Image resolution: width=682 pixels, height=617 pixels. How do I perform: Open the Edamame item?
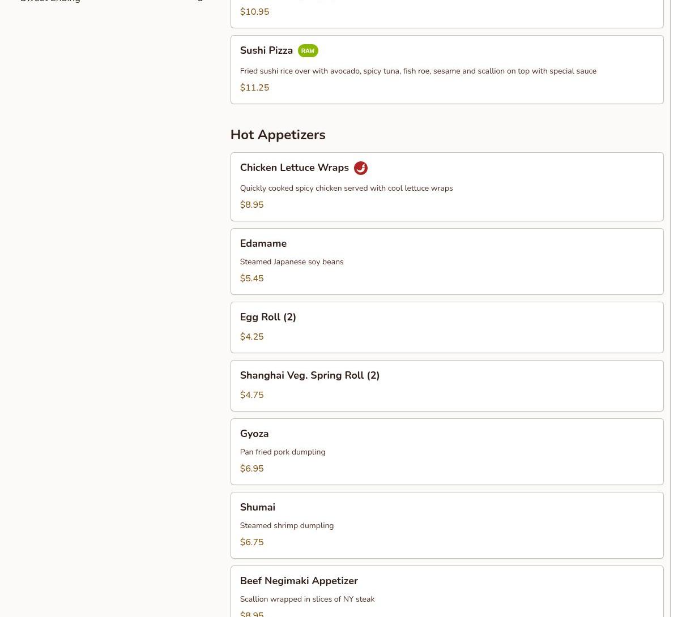[x=263, y=243]
